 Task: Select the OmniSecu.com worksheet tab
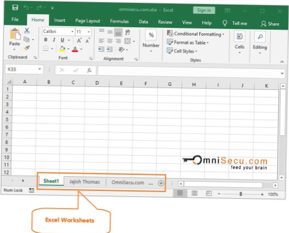point(128,182)
